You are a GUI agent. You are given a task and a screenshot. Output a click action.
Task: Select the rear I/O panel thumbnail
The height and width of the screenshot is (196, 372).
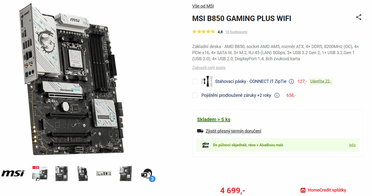tap(104, 174)
